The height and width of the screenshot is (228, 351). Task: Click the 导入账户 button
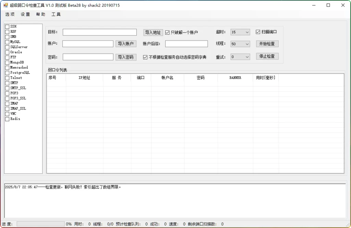coord(126,44)
